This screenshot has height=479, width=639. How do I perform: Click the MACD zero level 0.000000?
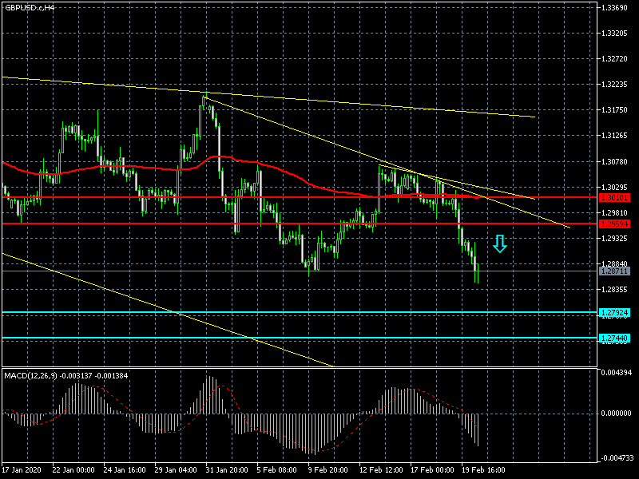pyautogui.click(x=616, y=414)
